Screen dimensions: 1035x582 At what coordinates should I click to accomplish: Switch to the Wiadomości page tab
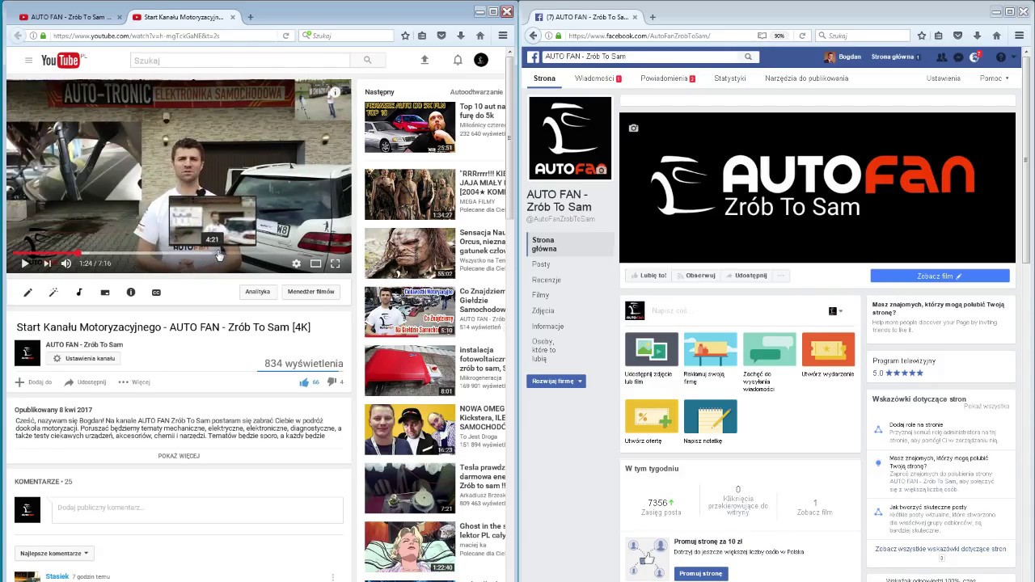click(x=598, y=78)
